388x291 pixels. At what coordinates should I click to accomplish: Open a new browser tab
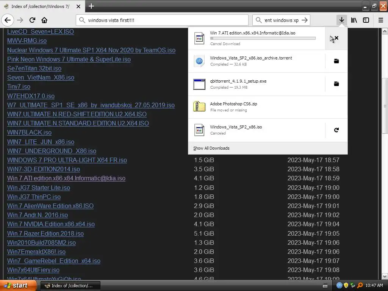coord(91,6)
